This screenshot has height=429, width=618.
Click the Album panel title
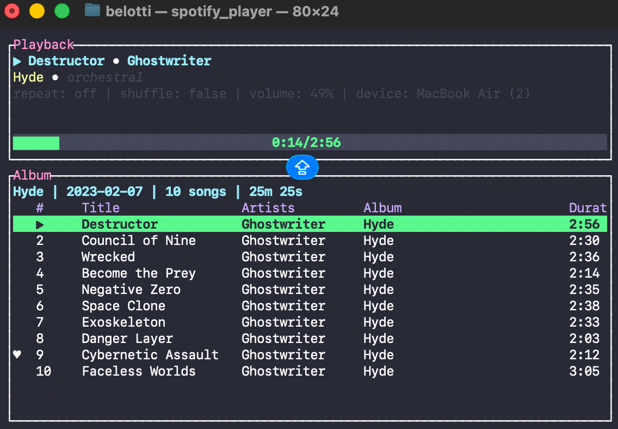coord(32,175)
